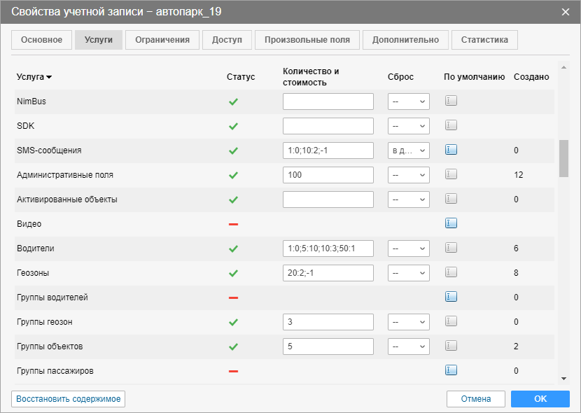Click the vertical scrollbar thumb of services list

pyautogui.click(x=563, y=159)
